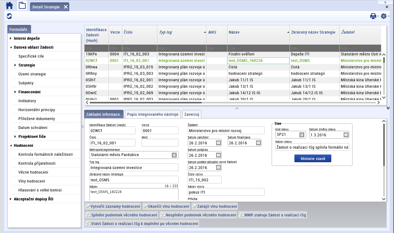This screenshot has height=233, width=394.
Task: Click Vytvořit záznamy hodnocení button
Action: 113,206
